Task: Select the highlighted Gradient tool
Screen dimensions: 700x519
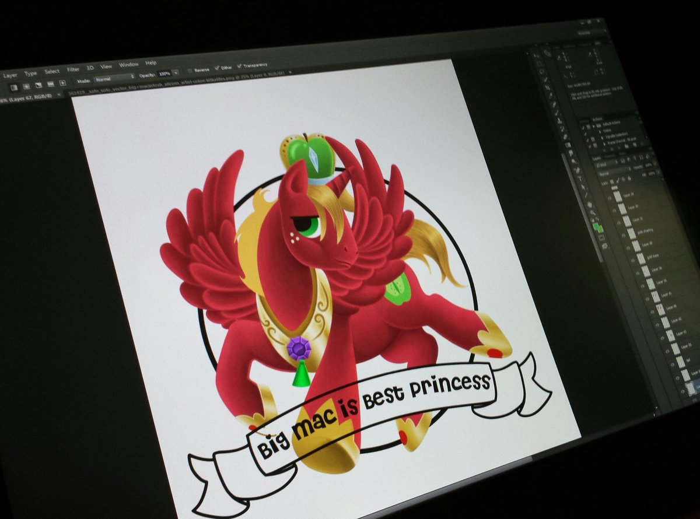Action: click(x=568, y=145)
